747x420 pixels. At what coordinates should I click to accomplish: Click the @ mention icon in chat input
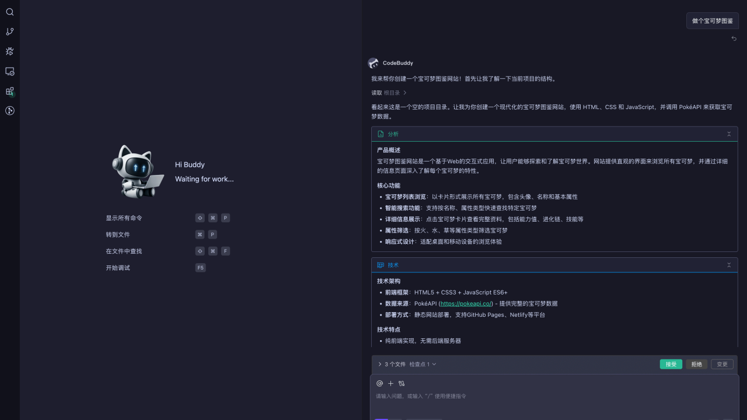coord(379,383)
